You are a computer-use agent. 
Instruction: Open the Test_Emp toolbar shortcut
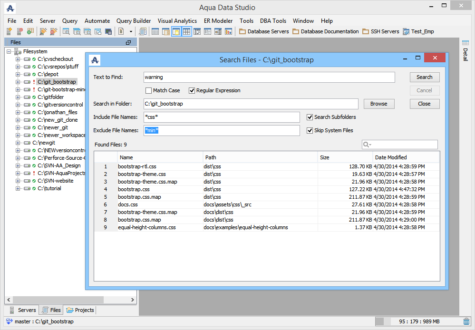coord(418,31)
